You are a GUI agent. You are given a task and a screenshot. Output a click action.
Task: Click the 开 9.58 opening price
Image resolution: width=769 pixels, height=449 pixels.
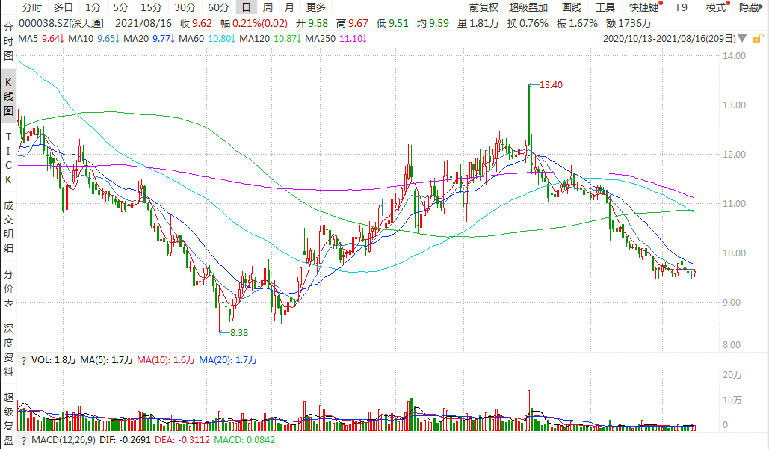[x=312, y=23]
